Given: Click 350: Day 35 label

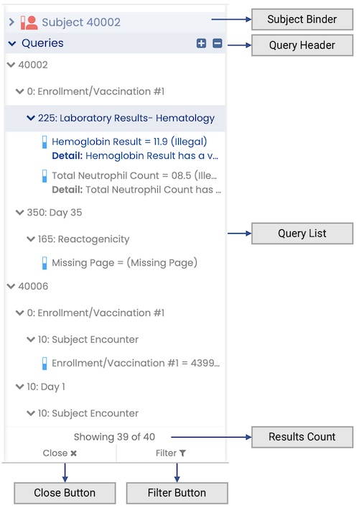Looking at the screenshot, I should (55, 213).
